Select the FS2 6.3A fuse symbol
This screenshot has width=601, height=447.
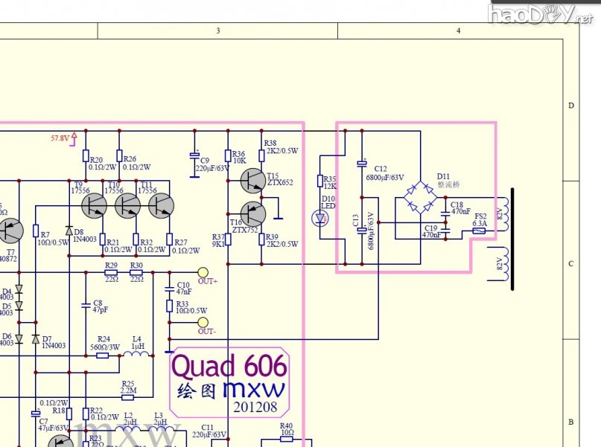479,231
